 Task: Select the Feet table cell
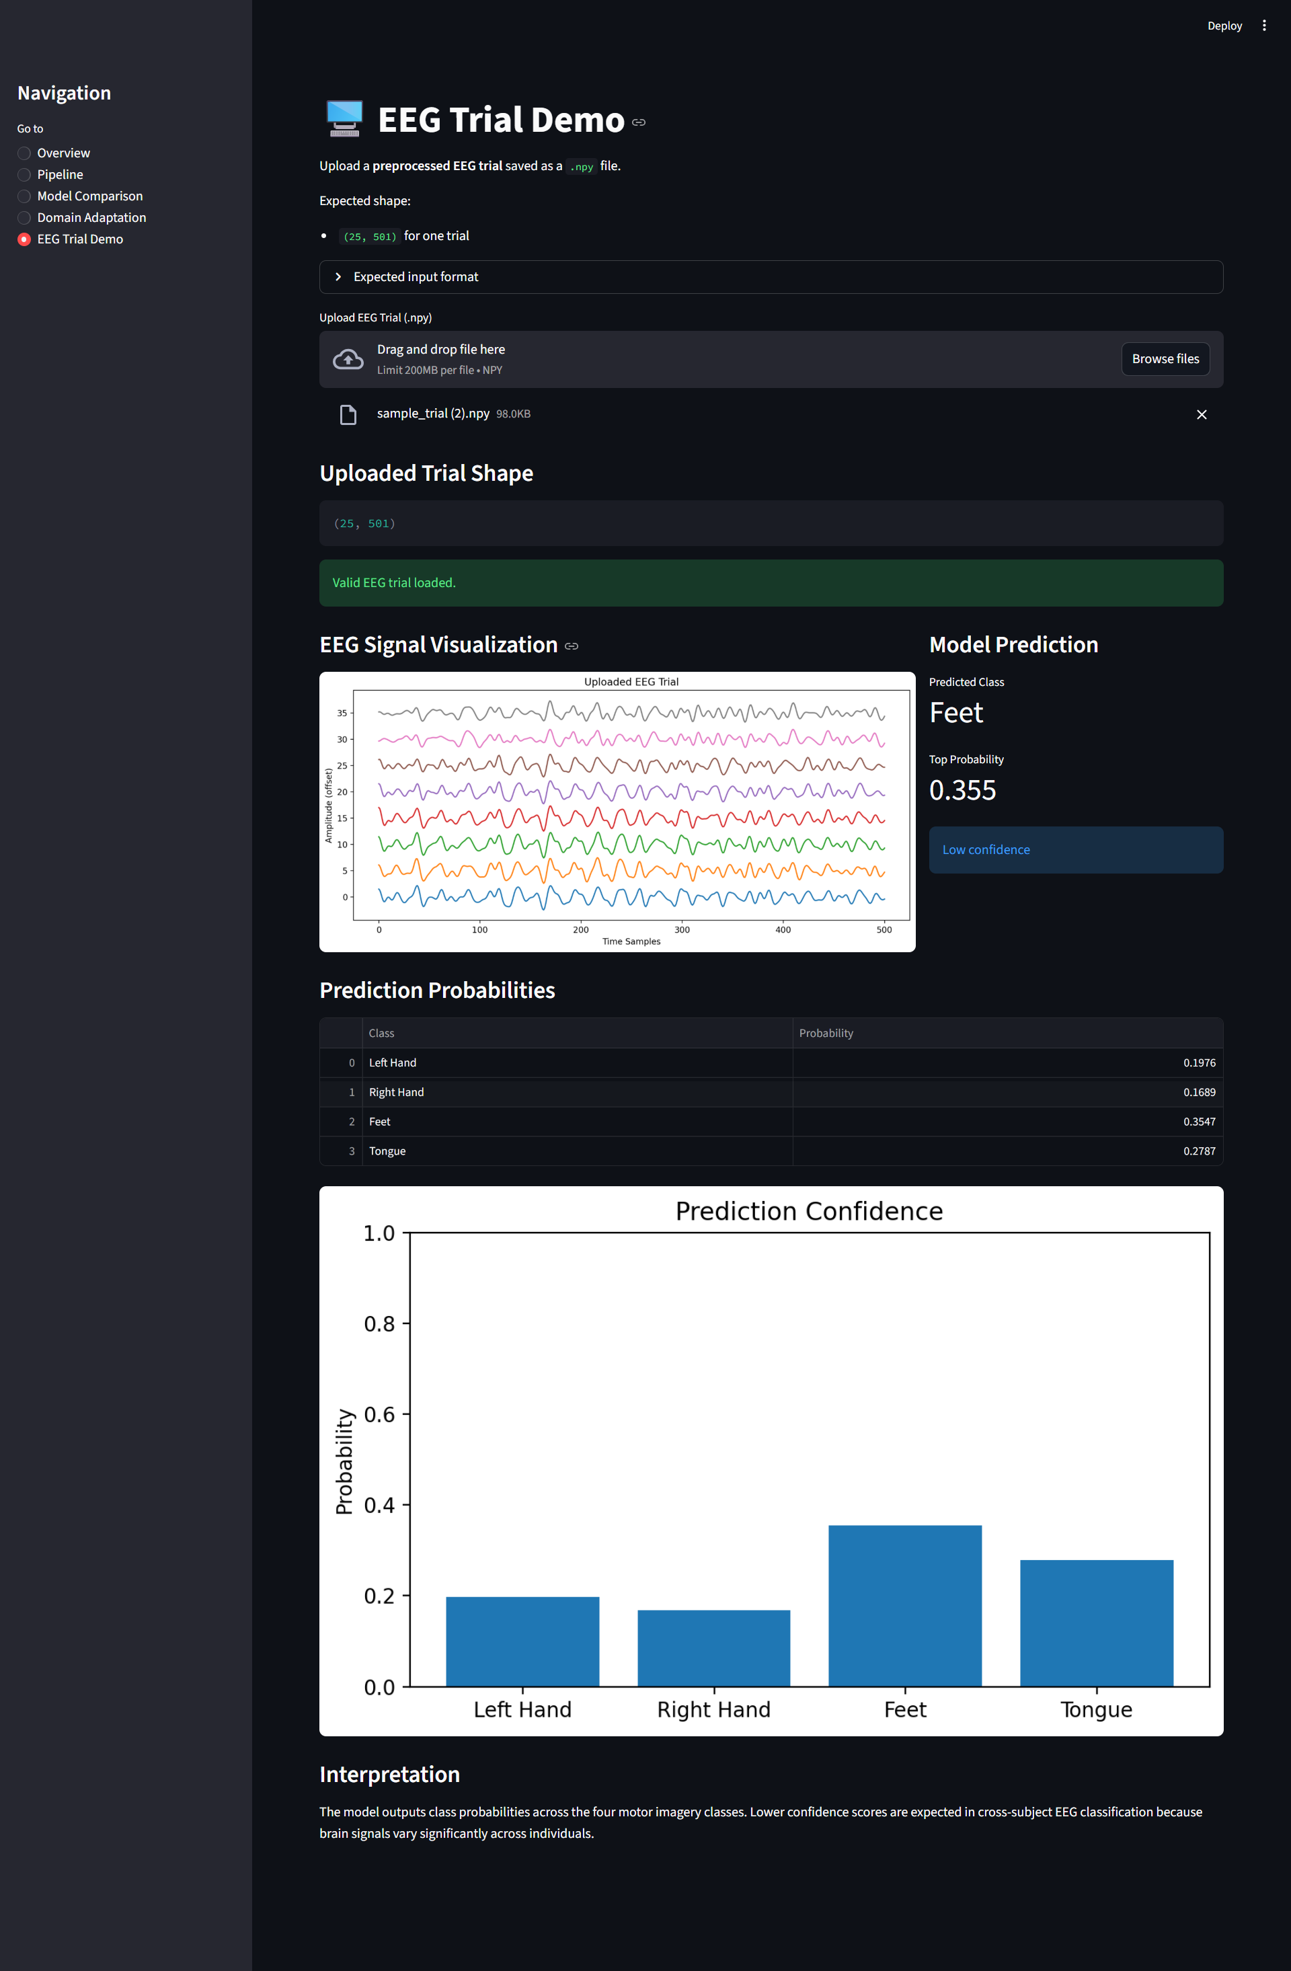(577, 1121)
